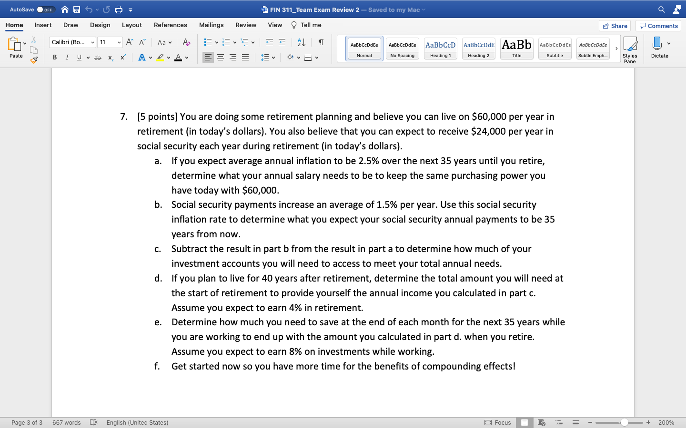Click the Share button
This screenshot has height=428, width=686.
615,26
